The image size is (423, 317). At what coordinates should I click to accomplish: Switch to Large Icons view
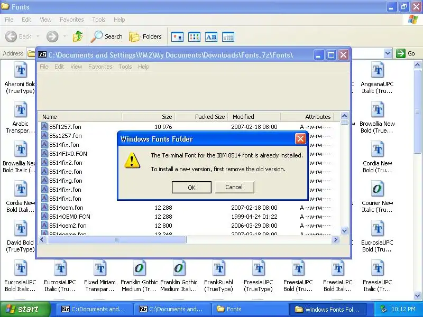[x=177, y=36]
